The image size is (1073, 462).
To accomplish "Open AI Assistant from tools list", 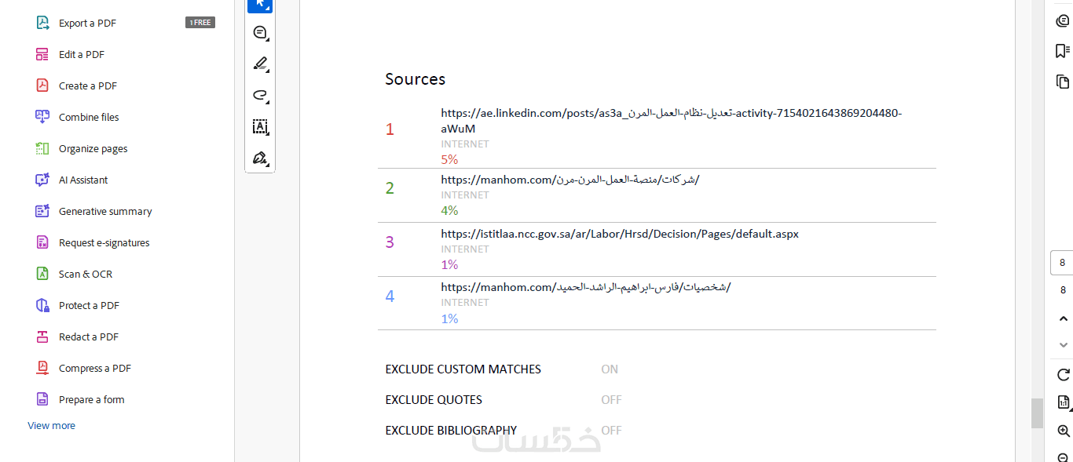I will pos(83,180).
